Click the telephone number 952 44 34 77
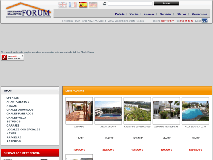This screenshot has height=160, width=213. (167, 21)
